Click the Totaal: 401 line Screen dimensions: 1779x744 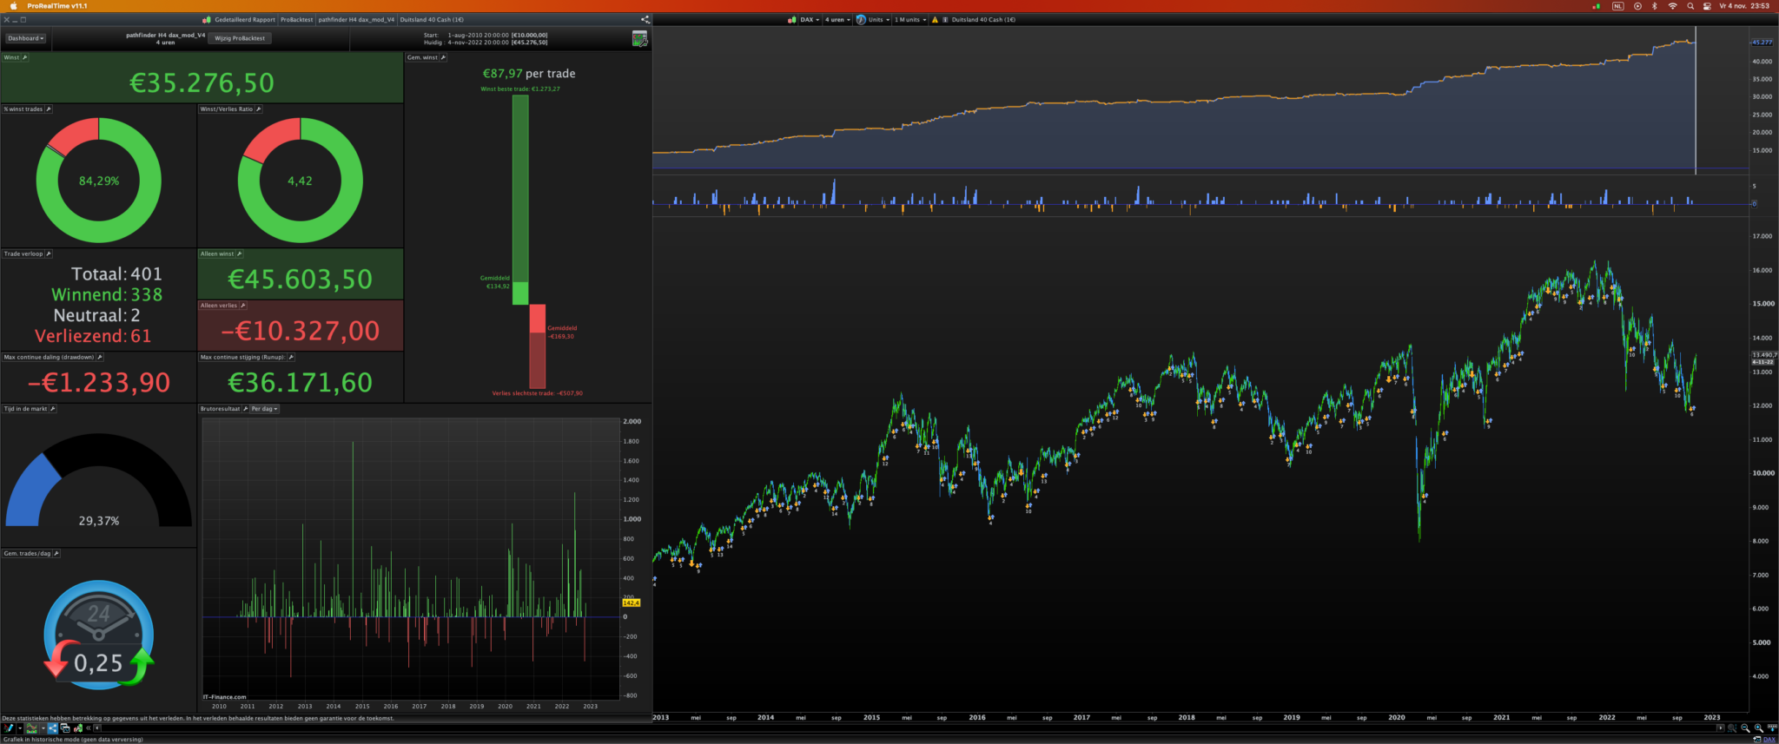click(x=116, y=273)
